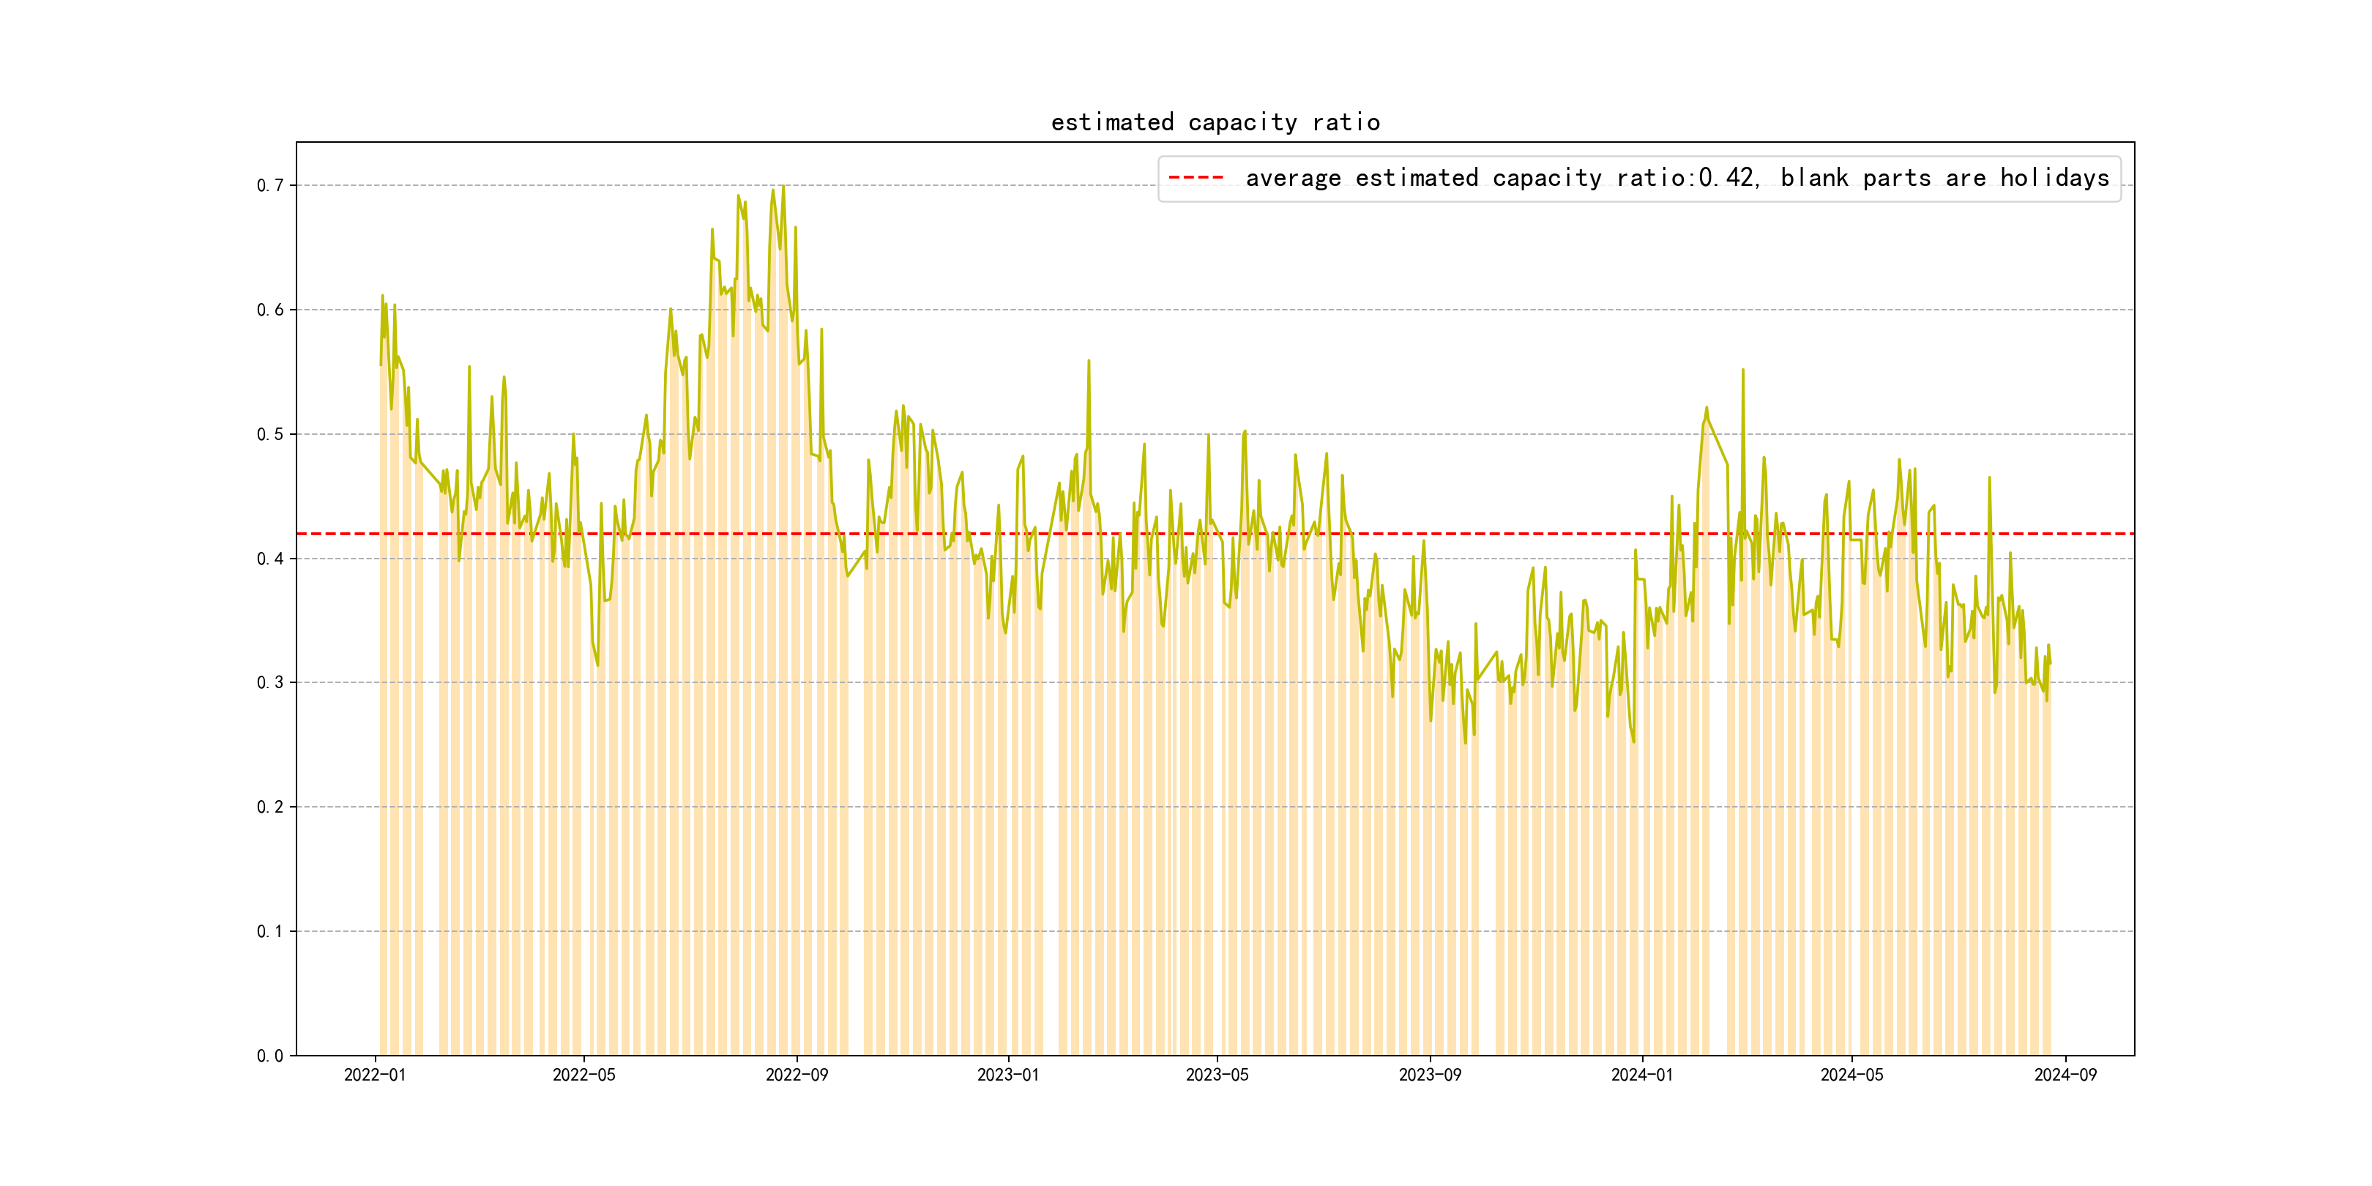
Task: Click the 2023-01 x-axis tick label
Action: click(x=1007, y=1075)
